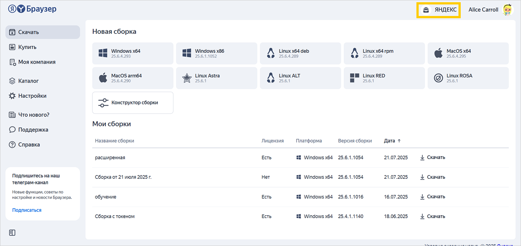
Task: Pick the Linux RED build tile
Action: pos(384,78)
